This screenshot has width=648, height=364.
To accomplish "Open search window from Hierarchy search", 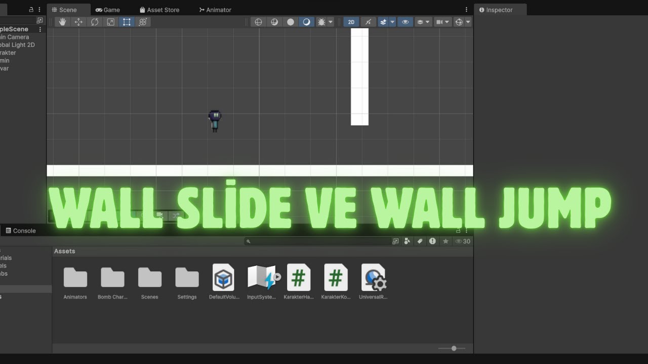I will 40,21.
